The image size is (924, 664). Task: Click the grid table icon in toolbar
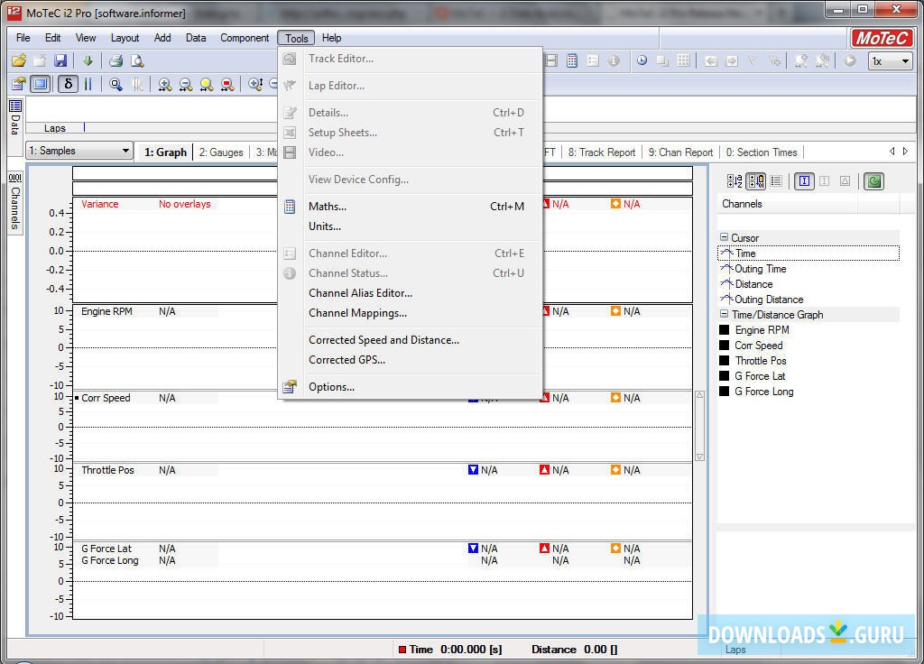(x=684, y=60)
